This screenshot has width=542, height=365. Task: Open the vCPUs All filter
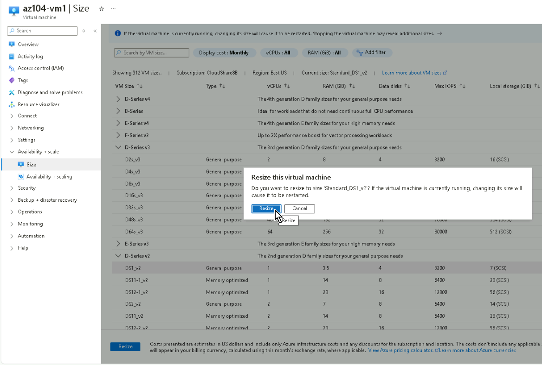278,52
